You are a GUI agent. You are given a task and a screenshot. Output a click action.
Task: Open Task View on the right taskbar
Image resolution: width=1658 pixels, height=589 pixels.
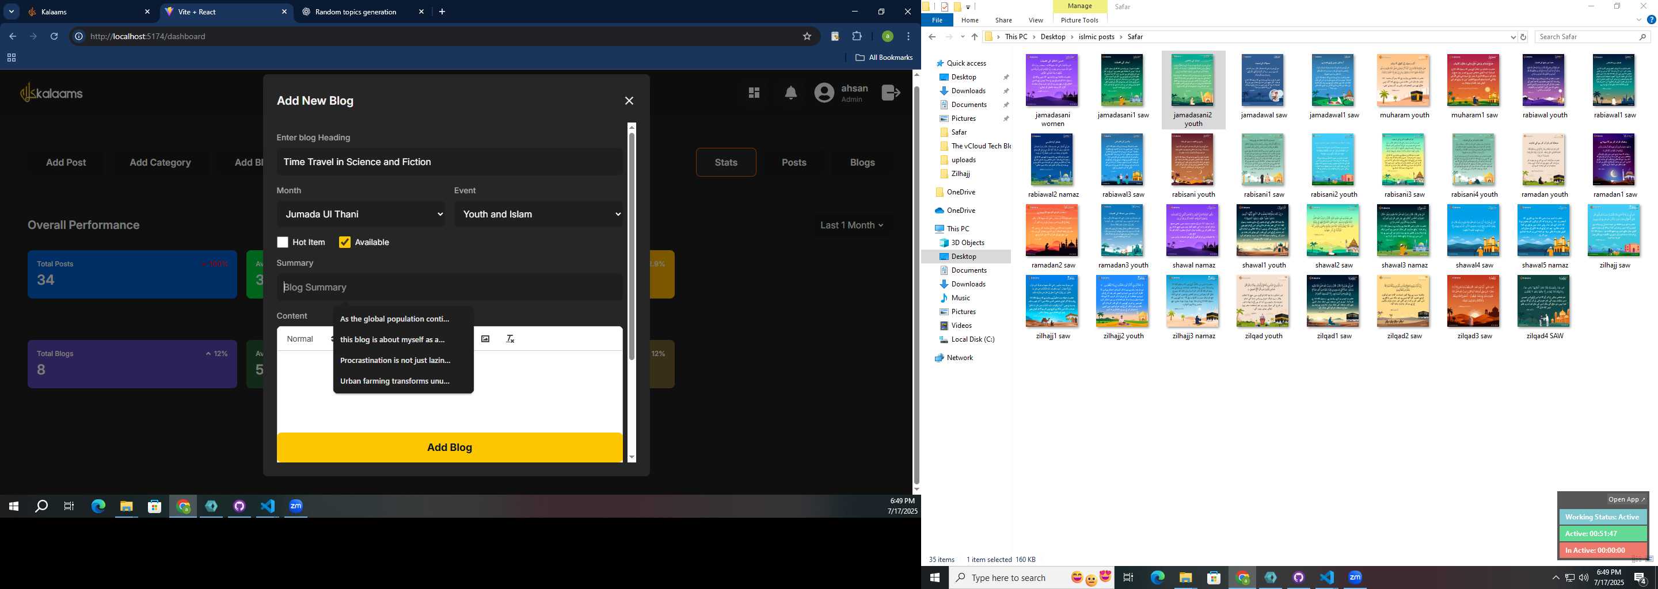(1128, 577)
